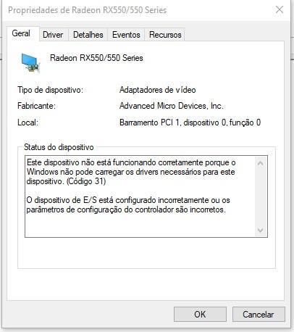Click inside the Status do dispositivo text box
This screenshot has height=332, width=294.
[x=140, y=196]
